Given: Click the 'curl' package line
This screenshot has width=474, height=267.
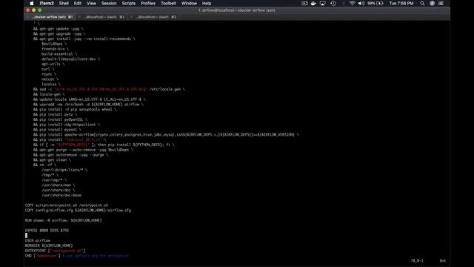Looking at the screenshot, I should [48, 69].
